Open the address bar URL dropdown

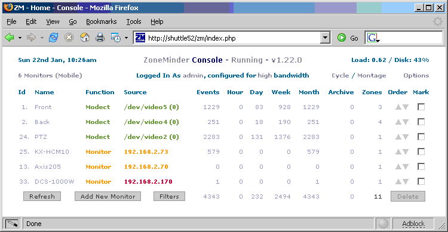325,38
